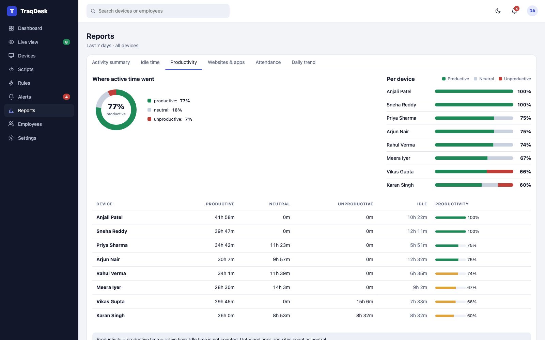Switch to the Activity summary tab
545x340 pixels.
click(x=111, y=62)
